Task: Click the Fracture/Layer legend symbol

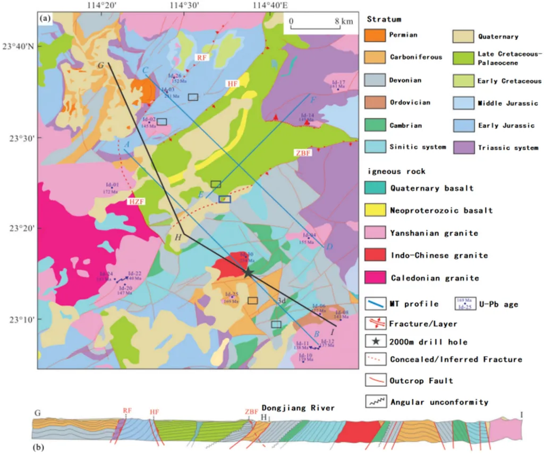Action: pos(376,322)
